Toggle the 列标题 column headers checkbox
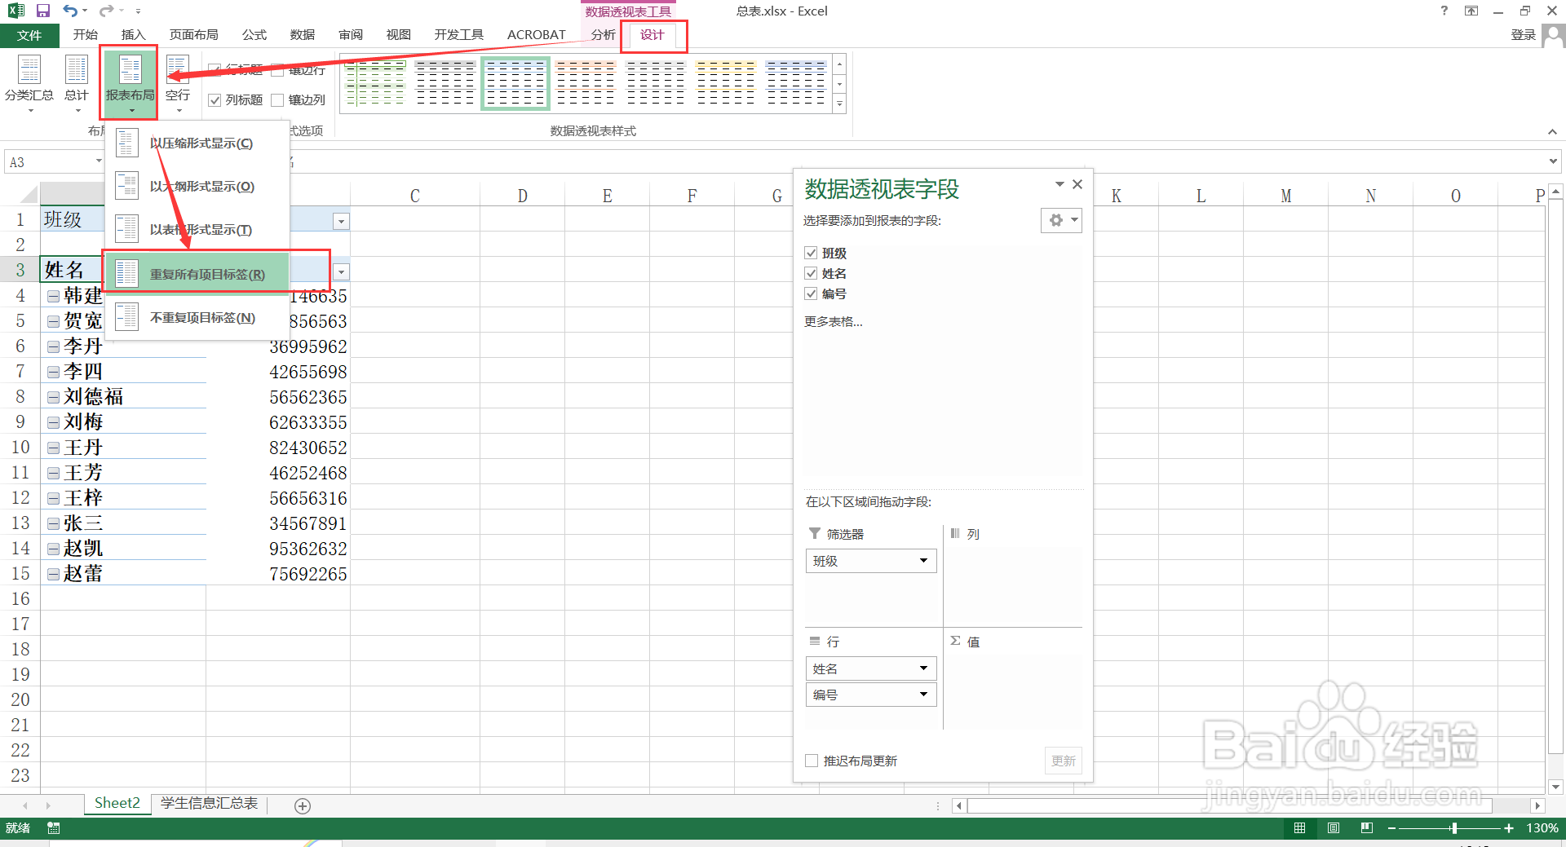 click(215, 100)
